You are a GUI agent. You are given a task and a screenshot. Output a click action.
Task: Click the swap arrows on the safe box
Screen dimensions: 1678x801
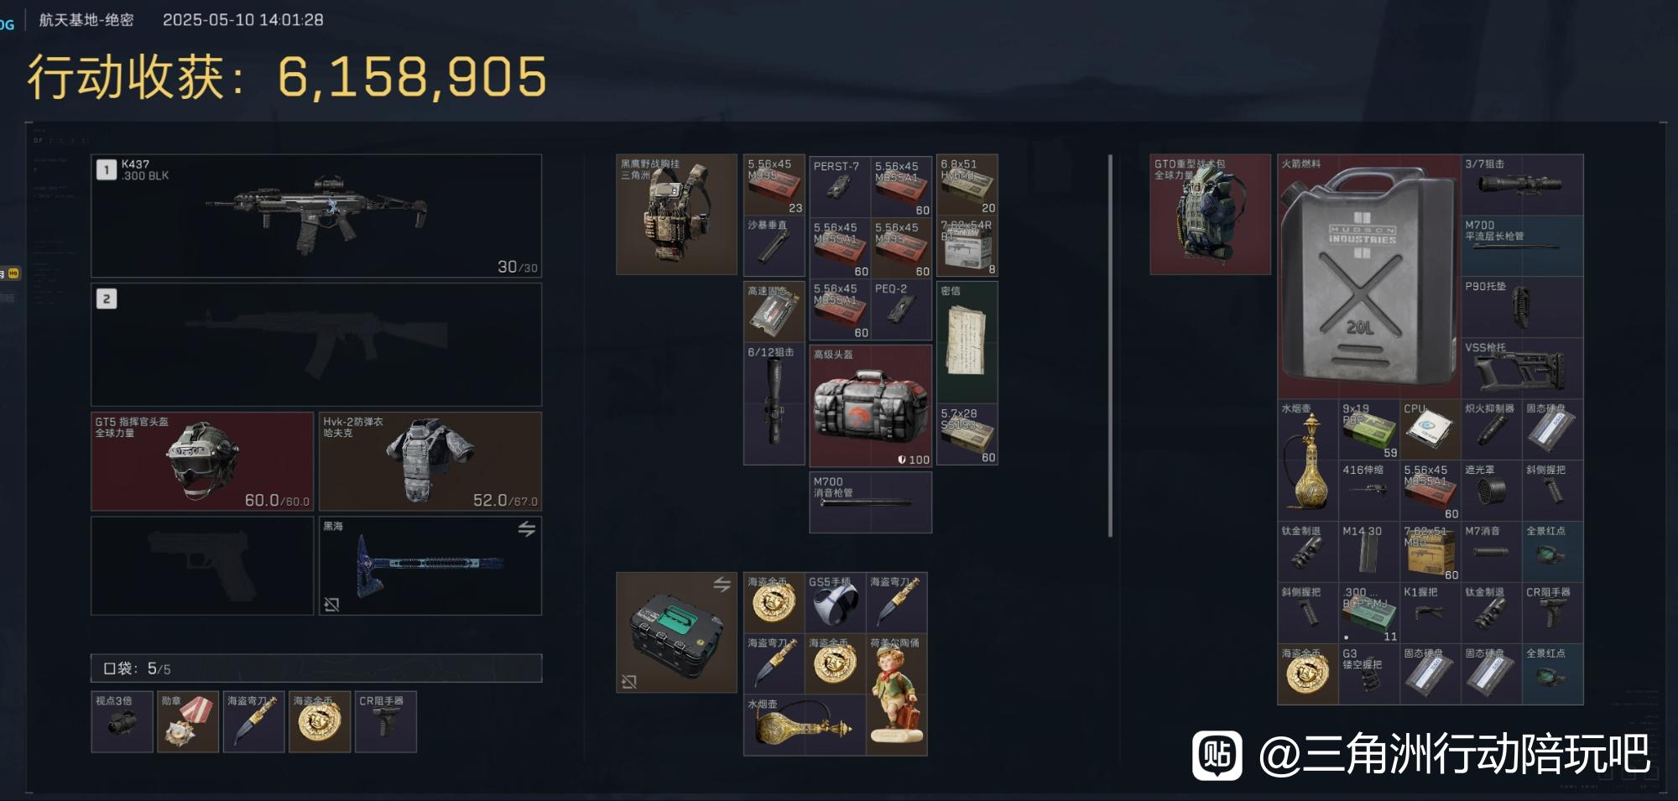pyautogui.click(x=722, y=585)
